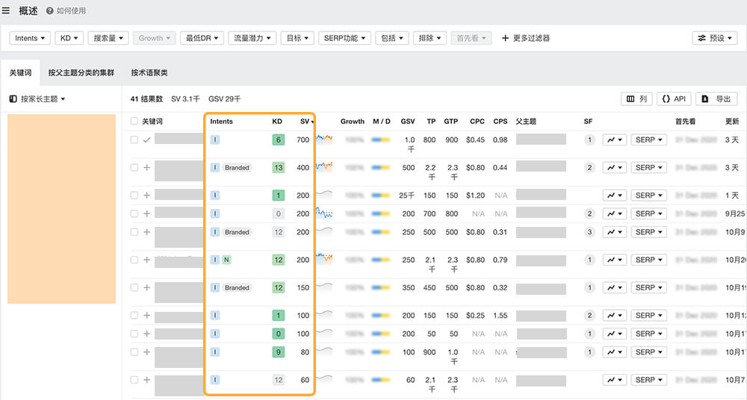Open the Intents filter dropdown
The height and width of the screenshot is (400, 747).
[30, 38]
